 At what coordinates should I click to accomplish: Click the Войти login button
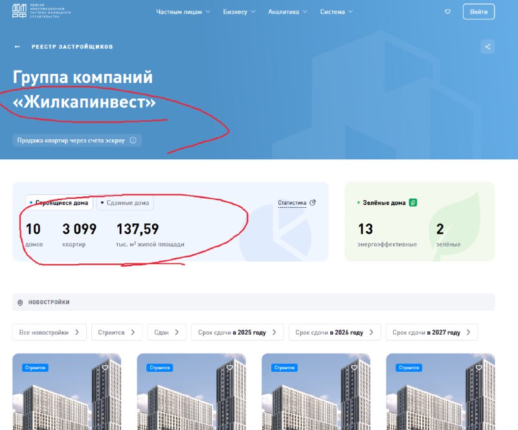pos(479,12)
